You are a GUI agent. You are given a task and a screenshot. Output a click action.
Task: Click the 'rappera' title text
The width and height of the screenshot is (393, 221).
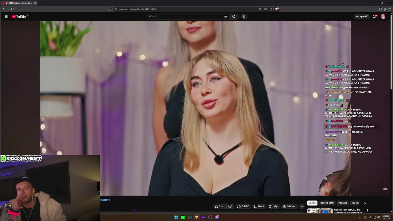click(x=105, y=200)
